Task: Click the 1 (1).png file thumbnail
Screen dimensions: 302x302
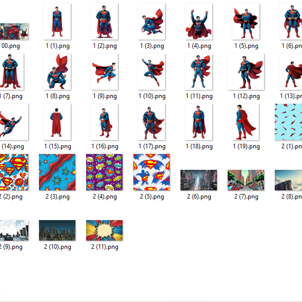Action: [x=57, y=22]
